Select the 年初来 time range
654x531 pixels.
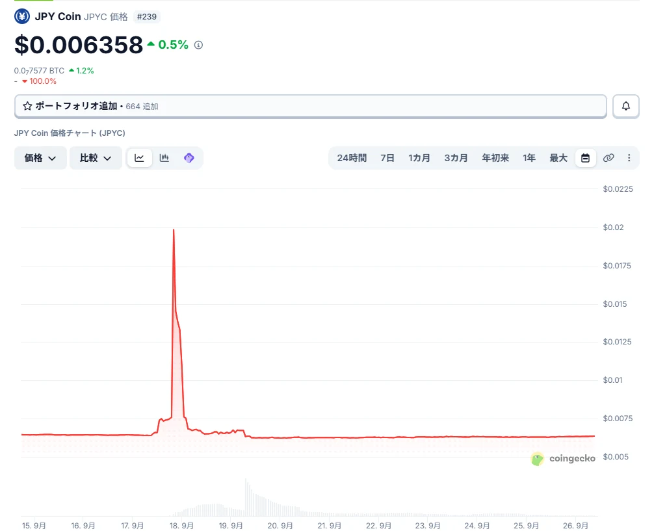495,158
